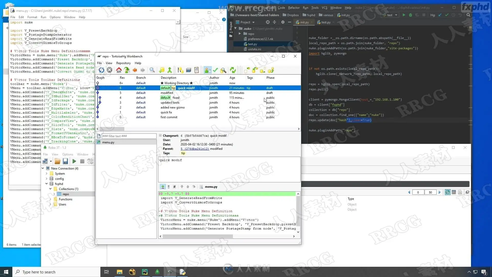
Task: Switch to the test.py editor tab
Action: pyautogui.click(x=325, y=22)
